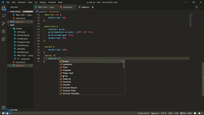Open the Help menu
Viewport: 204px width, 115px height.
click(x=60, y=2)
